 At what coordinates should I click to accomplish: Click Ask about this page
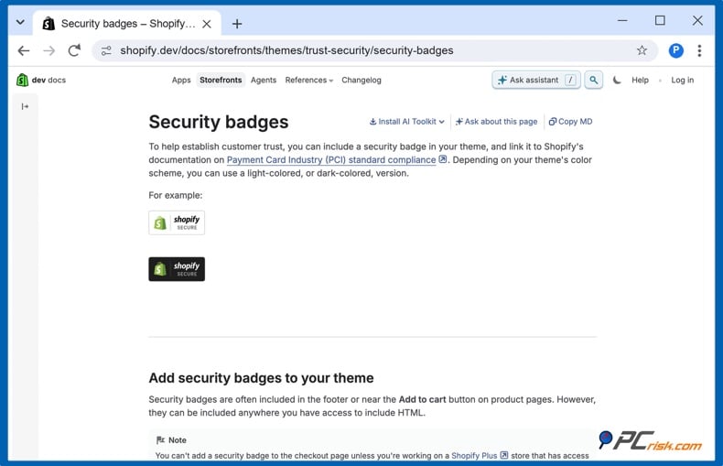(496, 122)
